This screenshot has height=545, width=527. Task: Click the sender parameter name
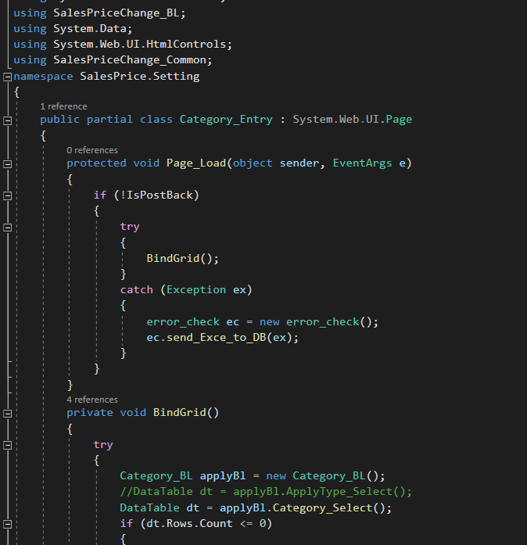pyautogui.click(x=299, y=163)
